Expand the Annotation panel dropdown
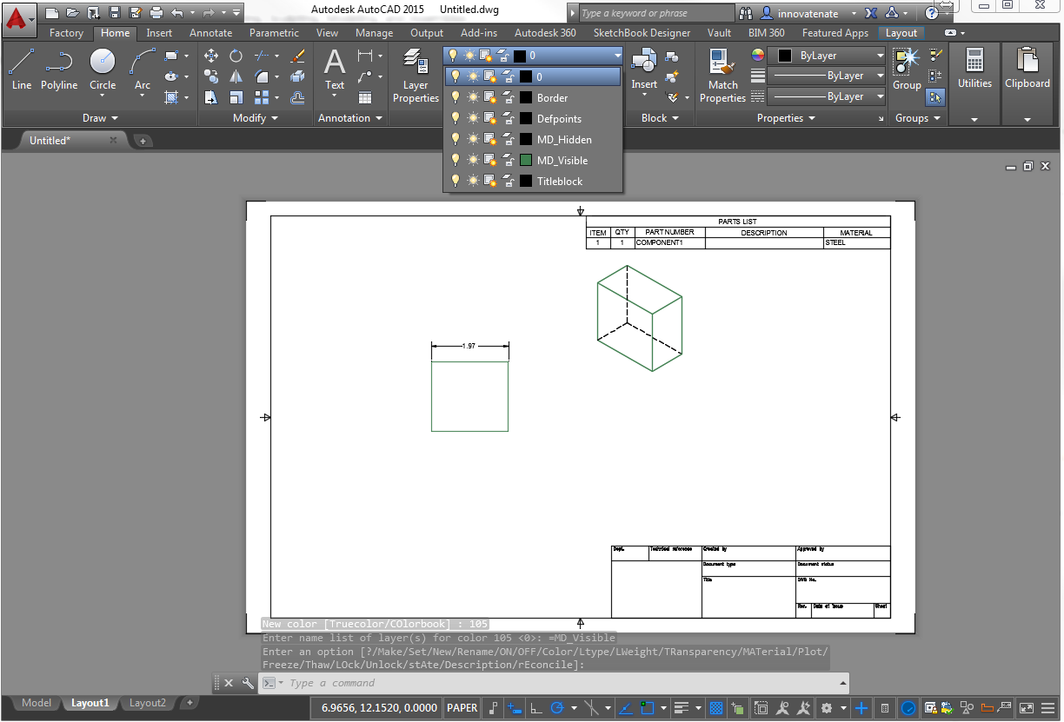The width and height of the screenshot is (1064, 722). point(349,118)
